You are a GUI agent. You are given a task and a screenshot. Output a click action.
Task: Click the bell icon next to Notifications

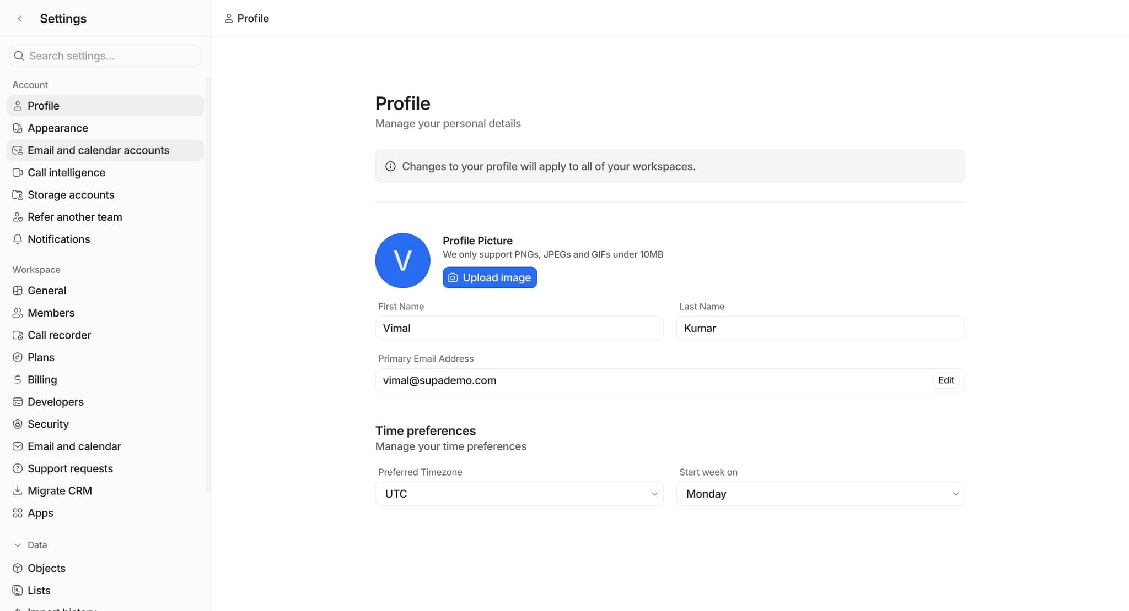18,239
